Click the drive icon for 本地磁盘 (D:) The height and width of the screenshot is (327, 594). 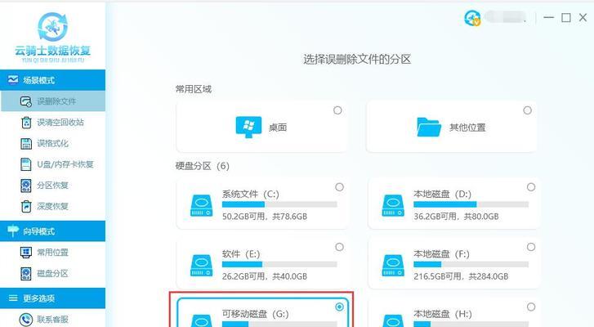[393, 206]
